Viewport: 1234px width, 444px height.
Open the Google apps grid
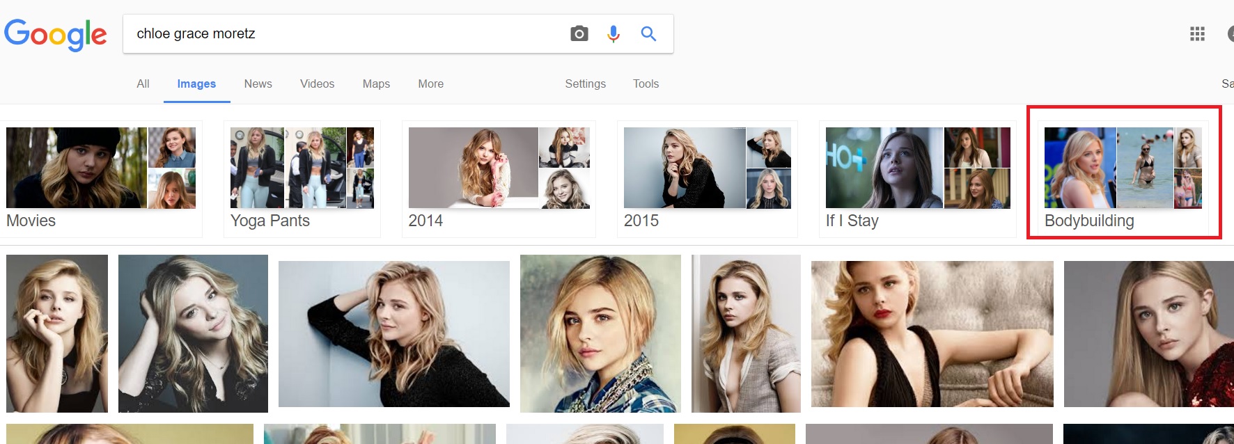click(x=1197, y=33)
